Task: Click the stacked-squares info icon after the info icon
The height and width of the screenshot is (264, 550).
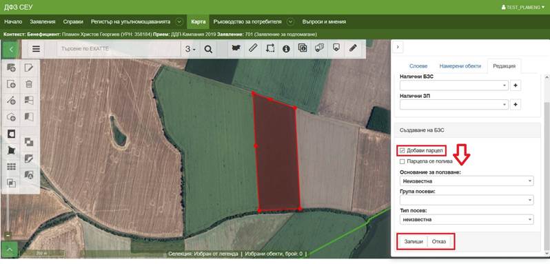Action: click(x=303, y=48)
